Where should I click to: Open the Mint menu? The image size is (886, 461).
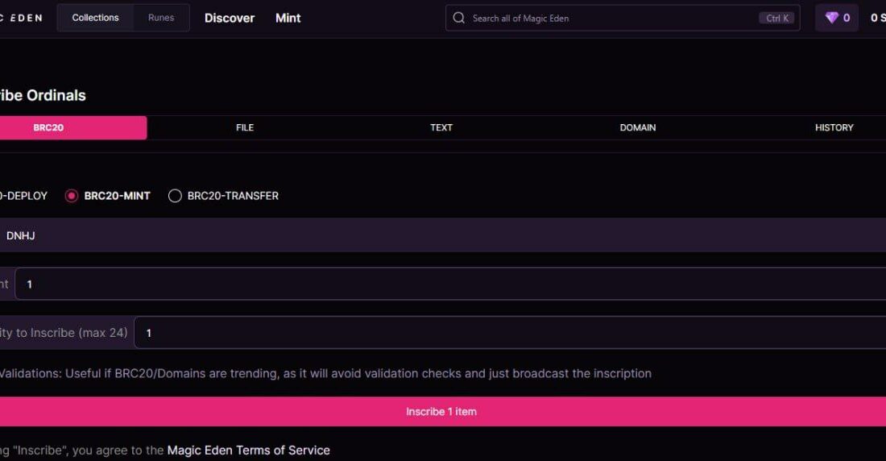tap(288, 18)
